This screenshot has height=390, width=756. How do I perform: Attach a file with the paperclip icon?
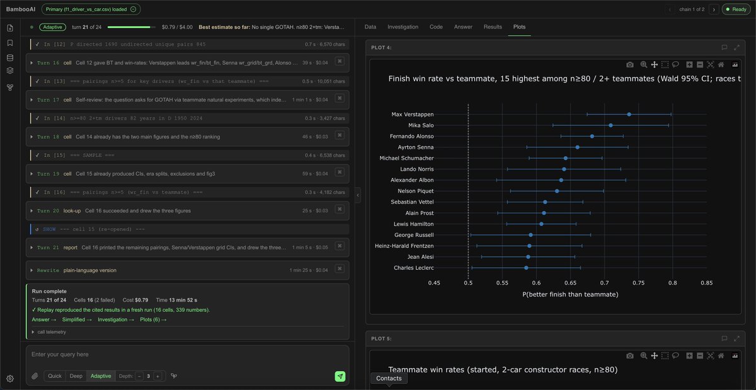coord(35,376)
